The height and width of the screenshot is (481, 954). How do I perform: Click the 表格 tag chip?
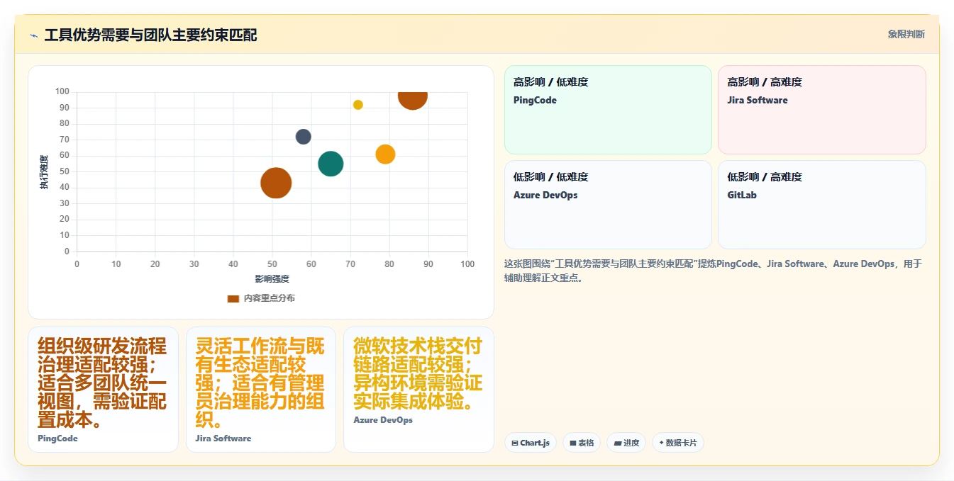[582, 443]
